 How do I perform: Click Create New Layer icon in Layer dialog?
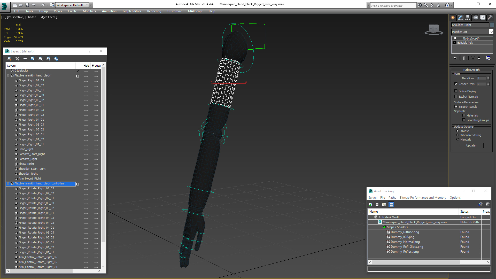point(10,59)
